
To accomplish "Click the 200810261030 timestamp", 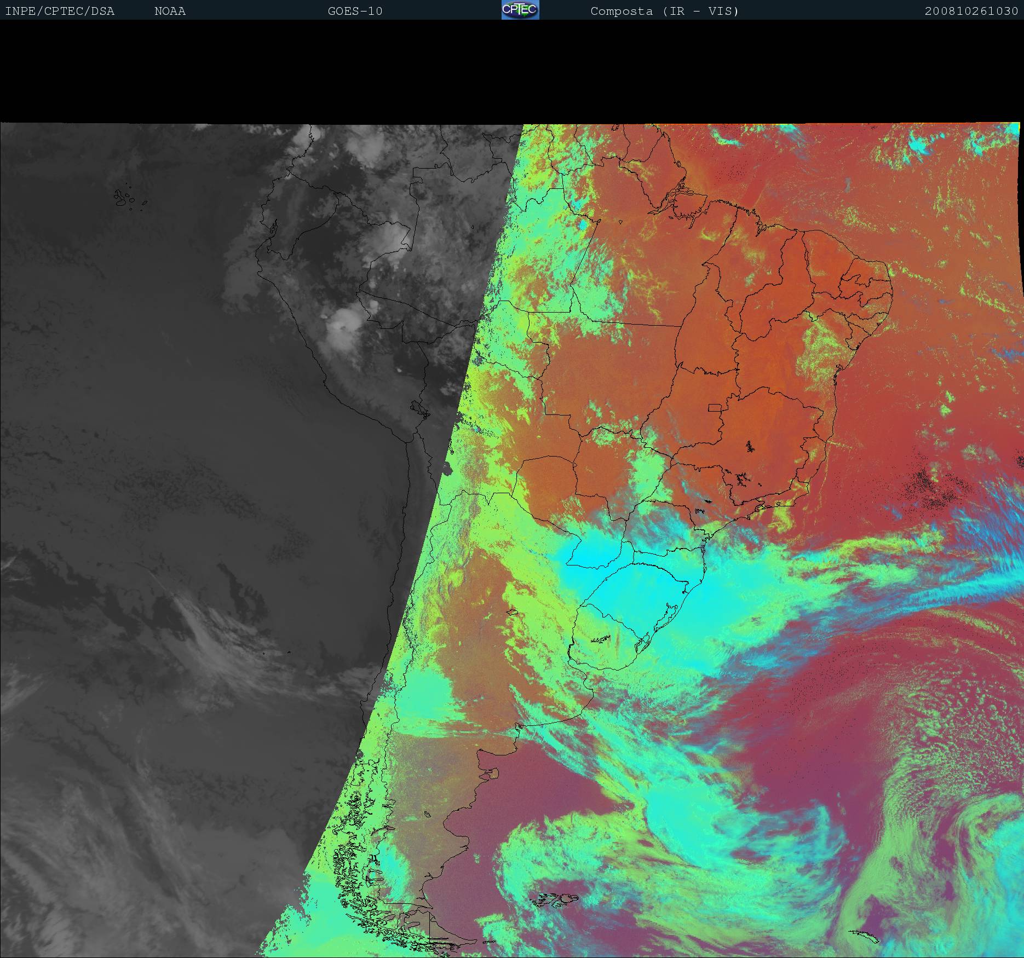I will click(971, 11).
